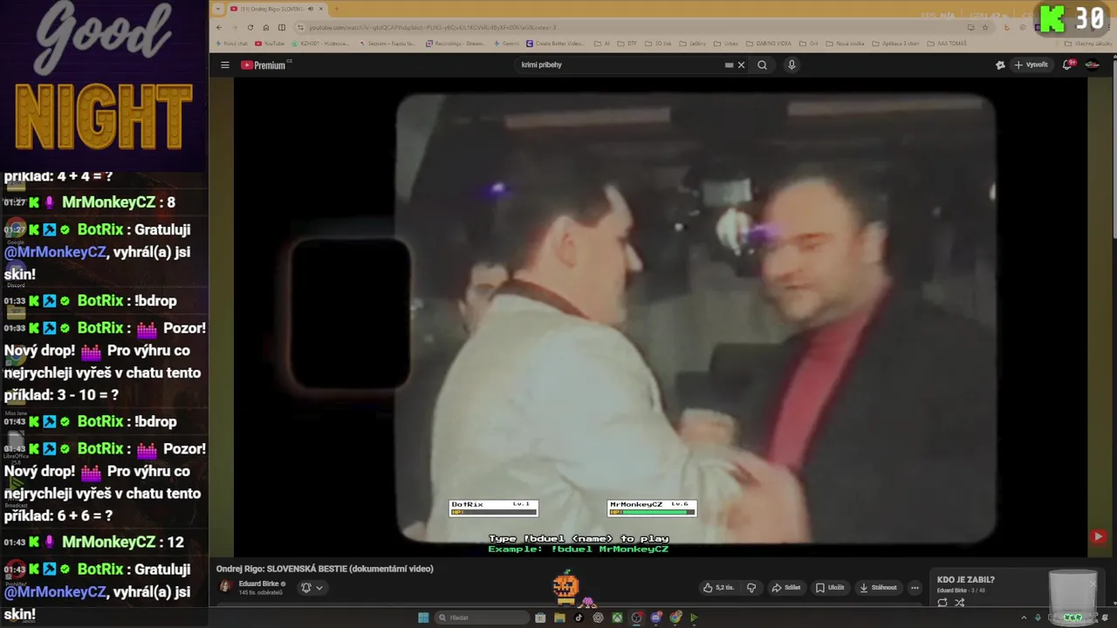Click the browser home button
Viewport: 1117px width, 628px height.
(266, 27)
